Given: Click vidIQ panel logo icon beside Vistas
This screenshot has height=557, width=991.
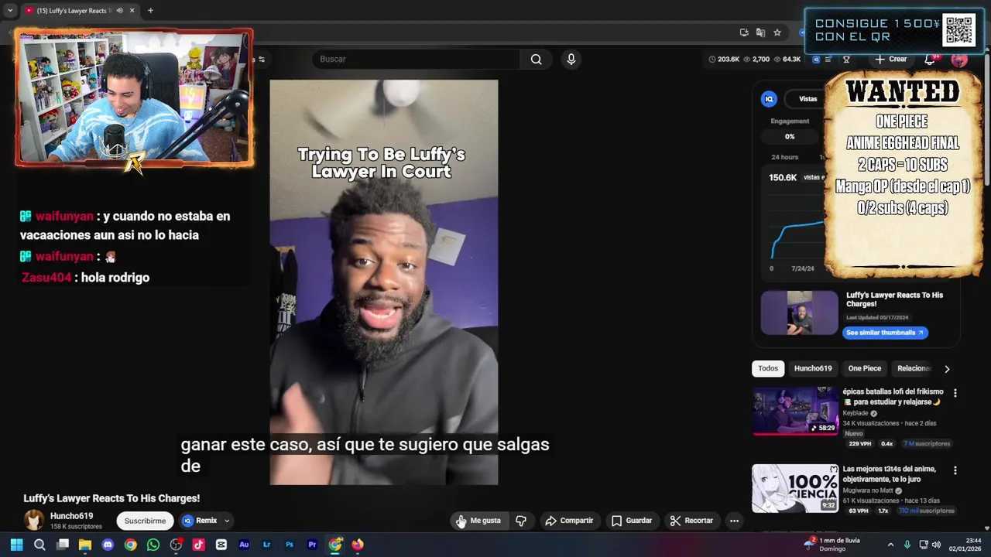Looking at the screenshot, I should [x=769, y=99].
